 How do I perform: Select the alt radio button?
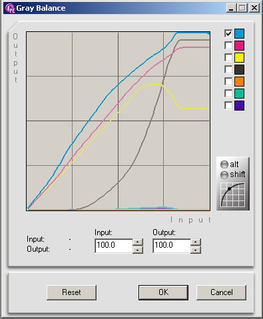(224, 164)
